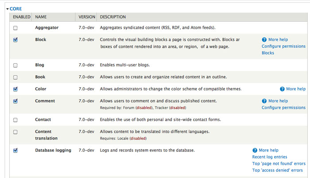
Task: Open Configure permissions for the Block module
Action: tap(283, 46)
